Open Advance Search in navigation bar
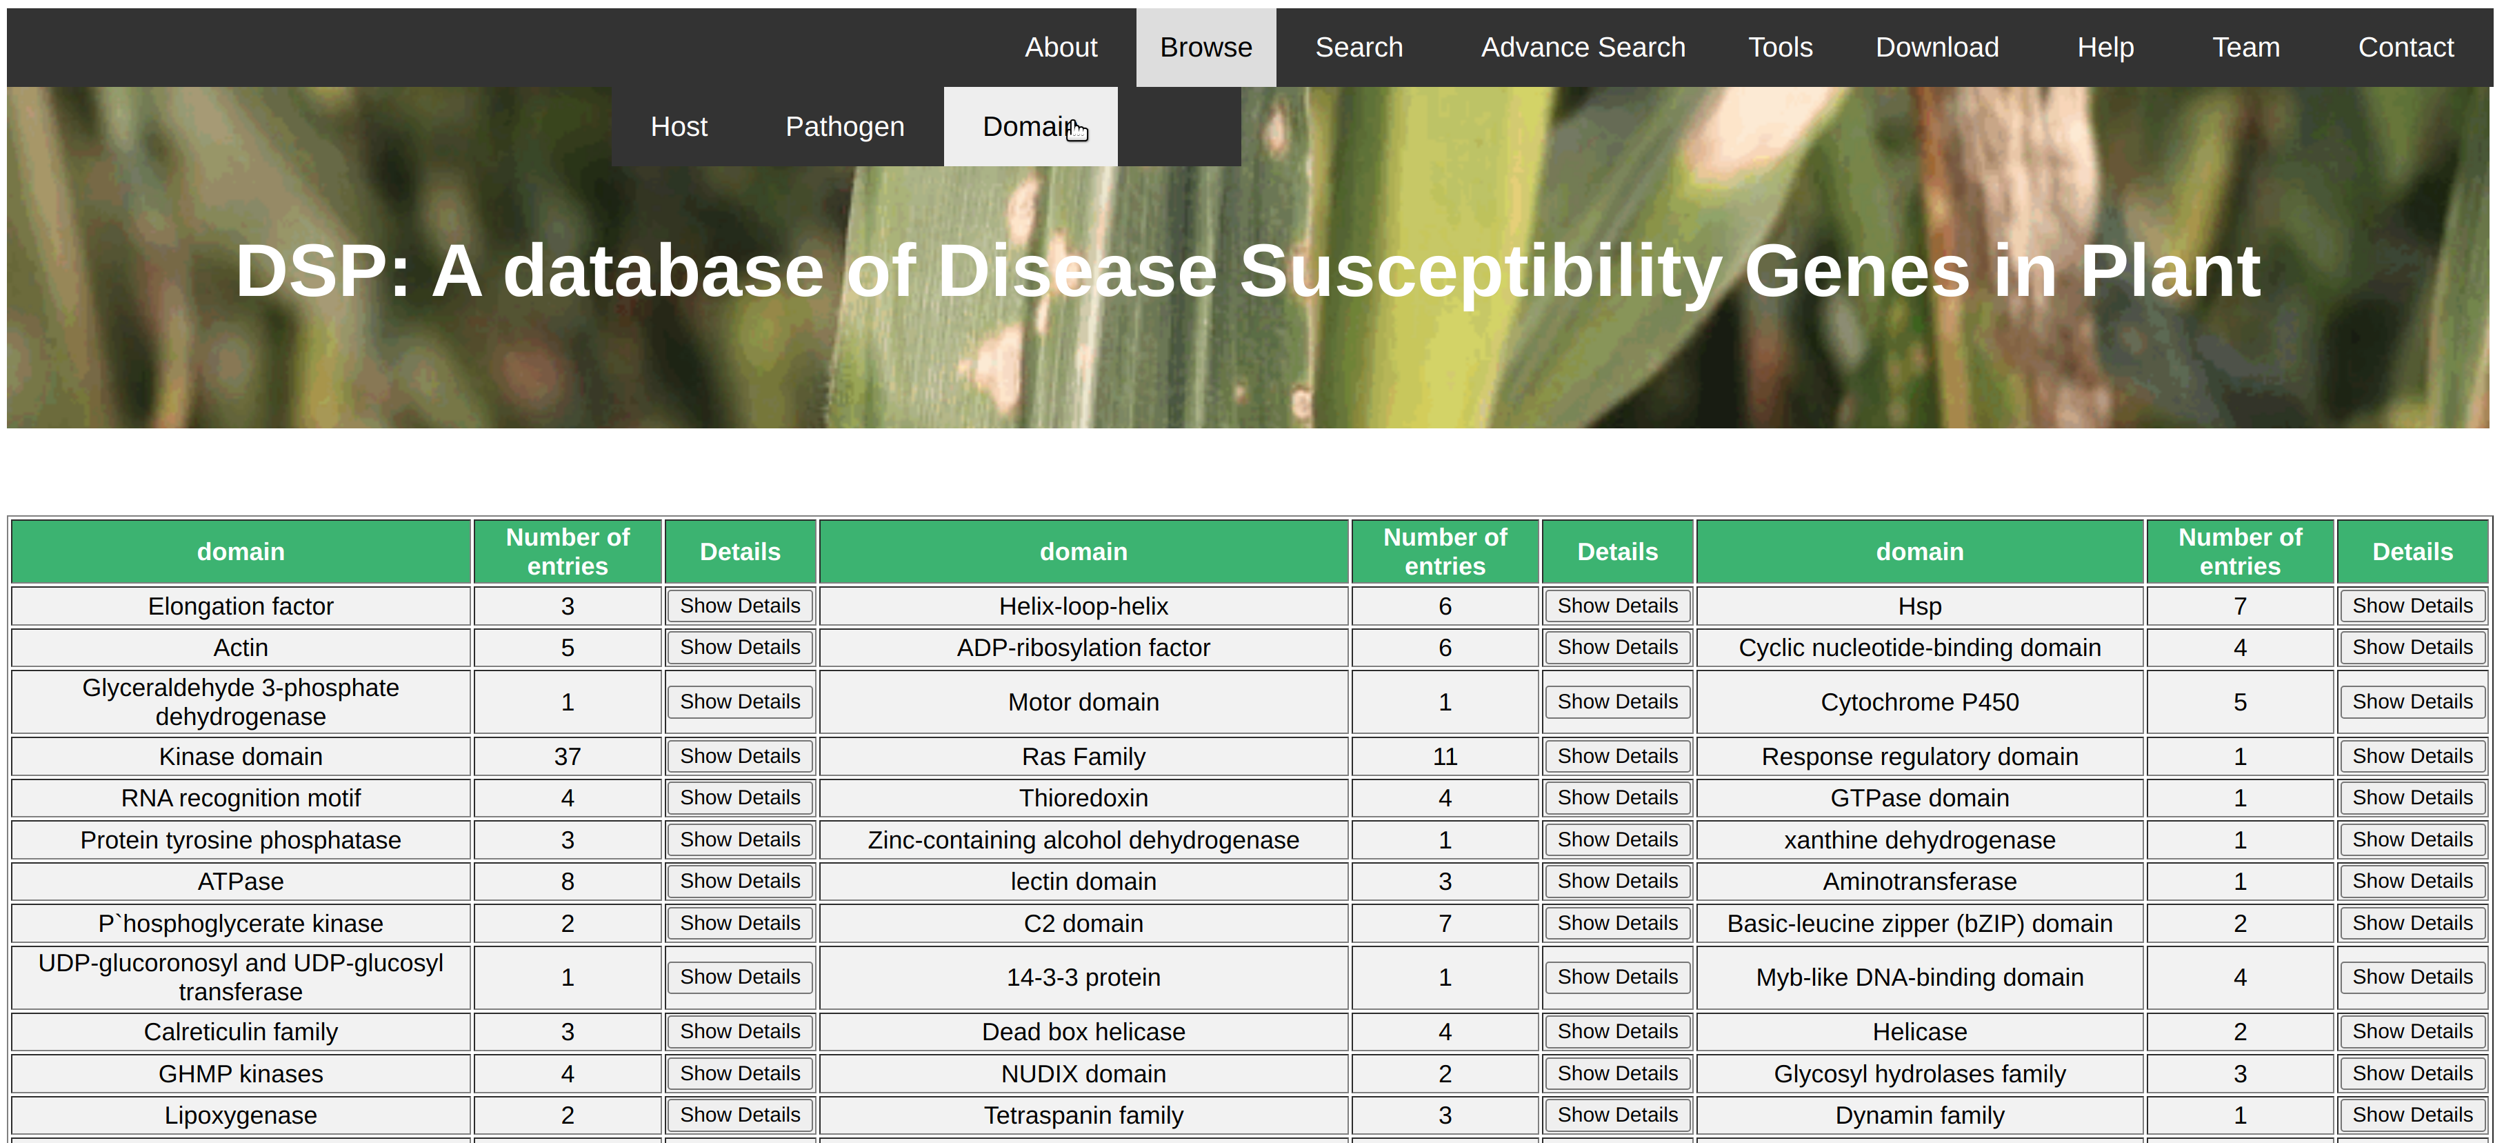 pyautogui.click(x=1583, y=47)
